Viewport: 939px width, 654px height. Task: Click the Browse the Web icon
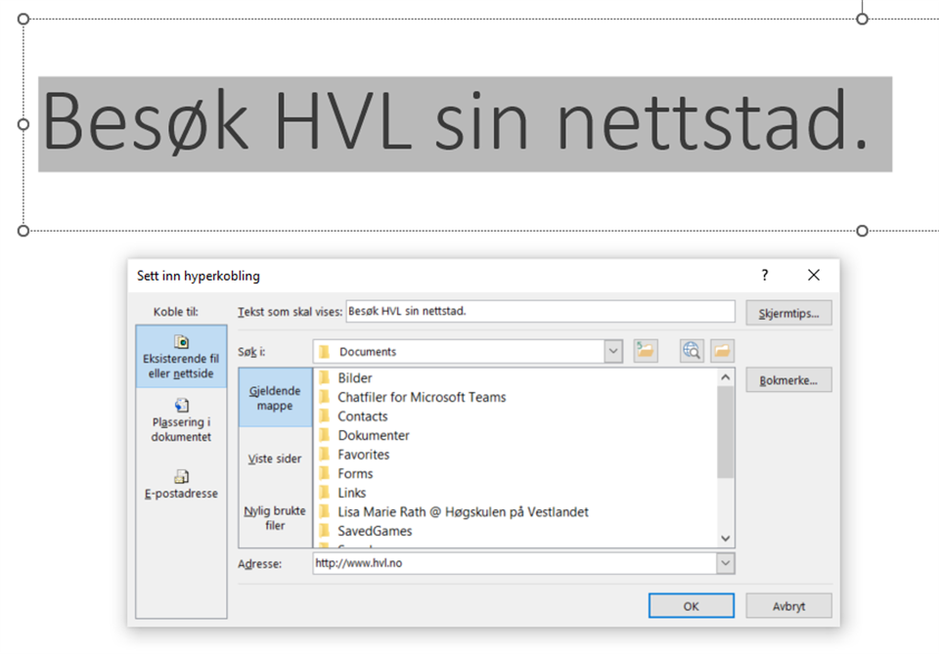click(693, 351)
